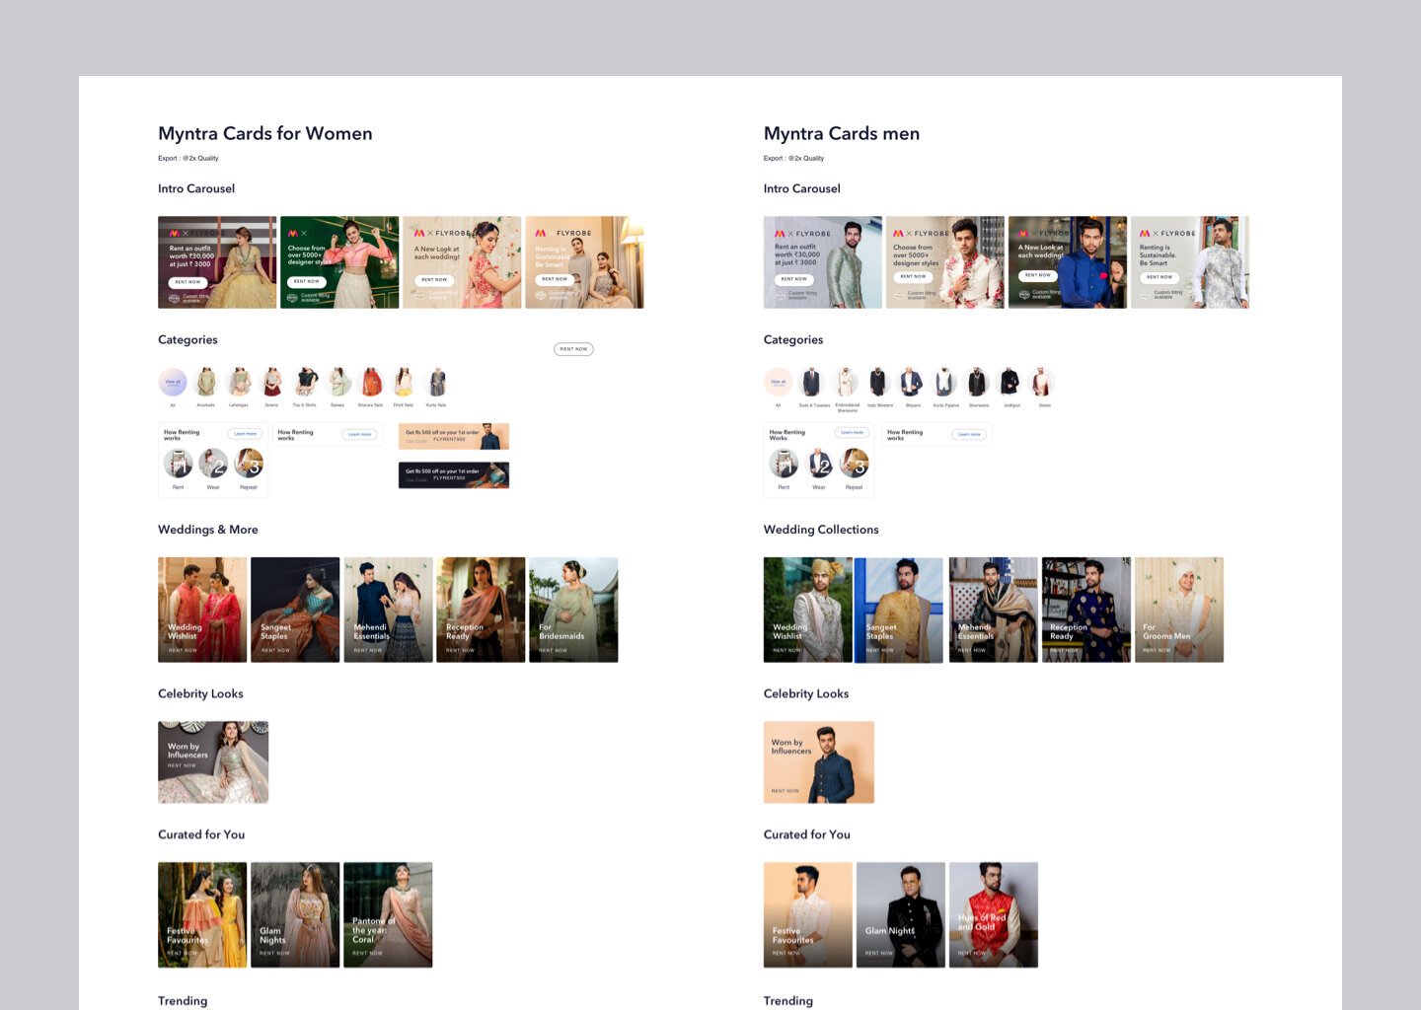The image size is (1421, 1010).
Task: Open men's Renting is Sustainable banner
Action: tap(1190, 262)
